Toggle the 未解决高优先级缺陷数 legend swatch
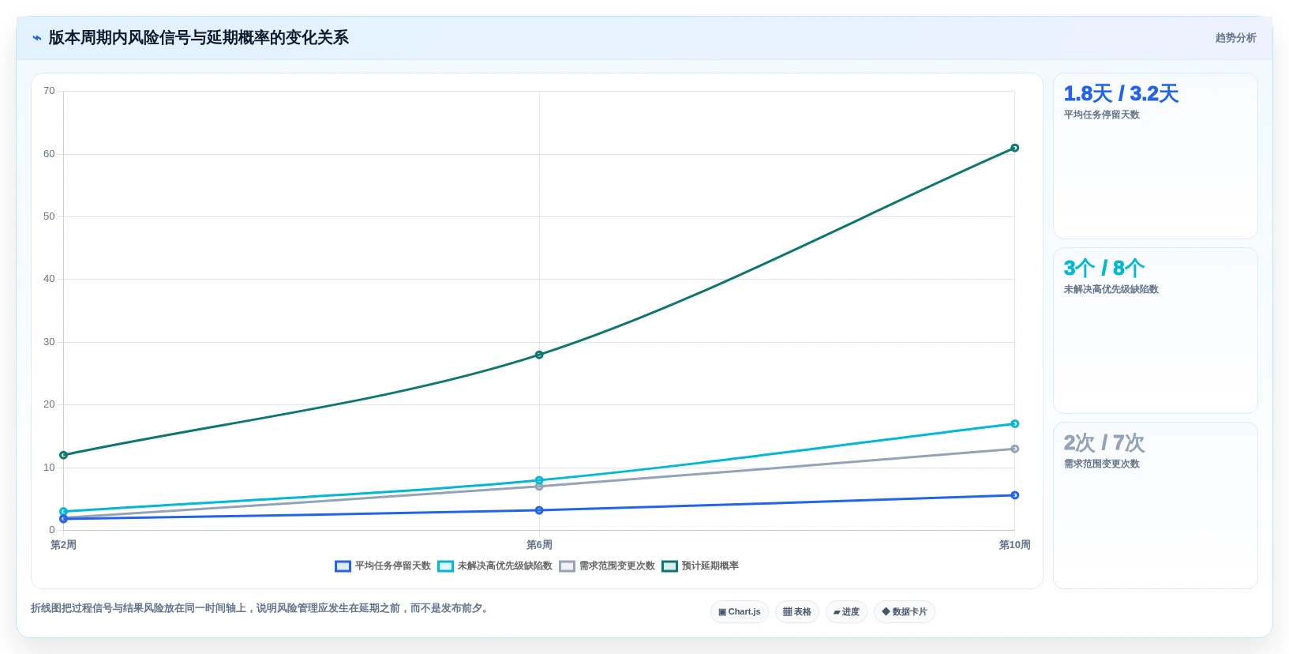Viewport: 1289px width, 654px height. [445, 566]
